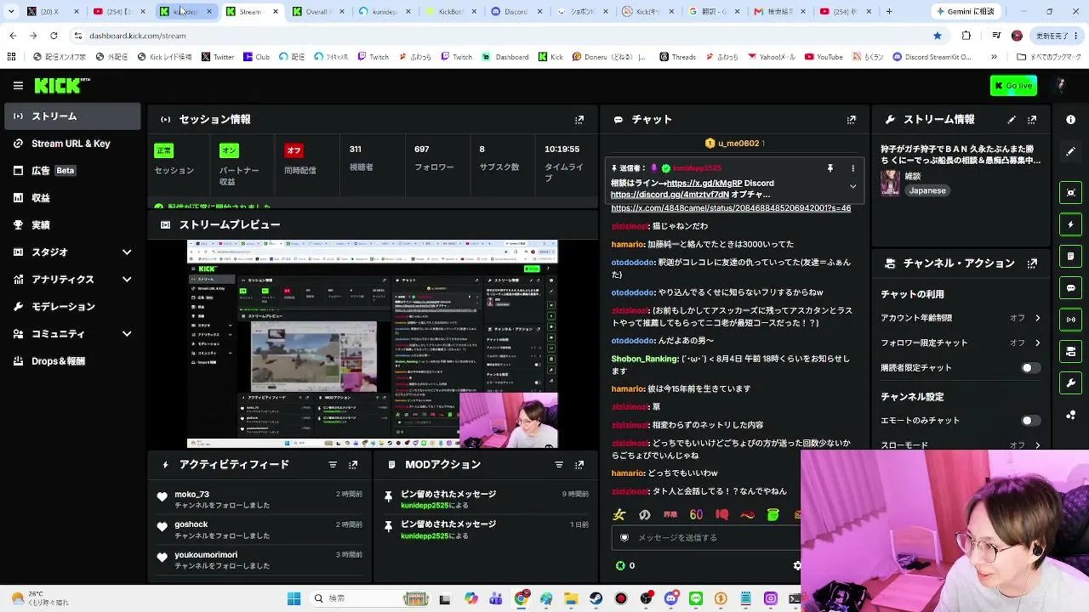Viewport: 1089px width, 612px height.
Task: Unpin the pinned chat message
Action: click(x=830, y=168)
